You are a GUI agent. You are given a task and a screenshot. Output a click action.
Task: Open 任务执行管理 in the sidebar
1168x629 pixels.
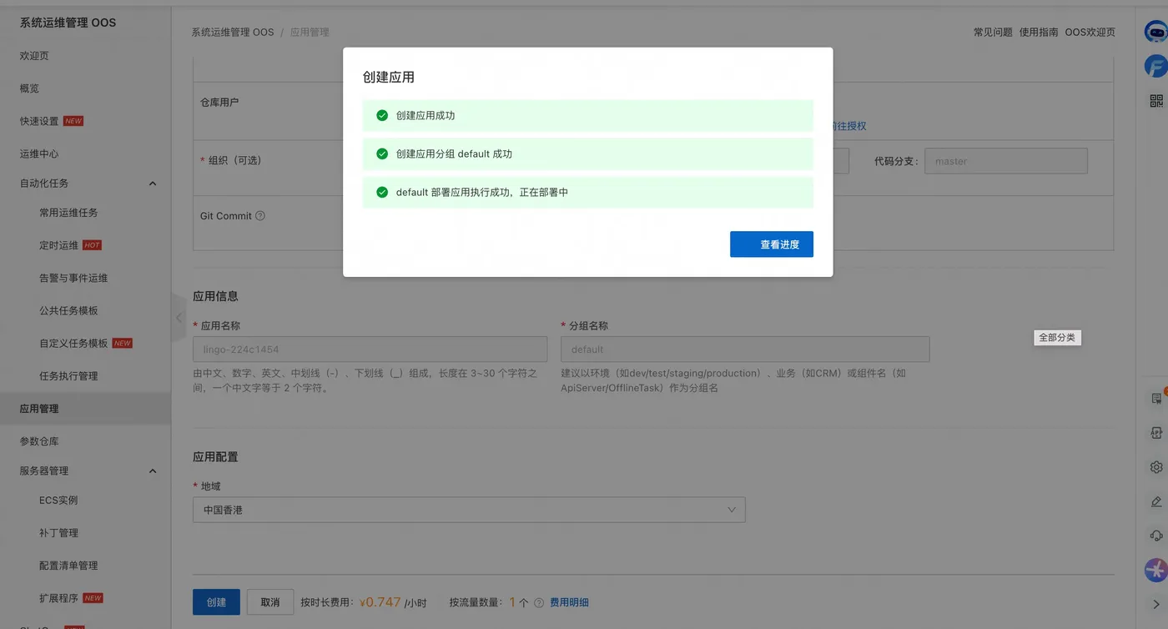pos(68,376)
